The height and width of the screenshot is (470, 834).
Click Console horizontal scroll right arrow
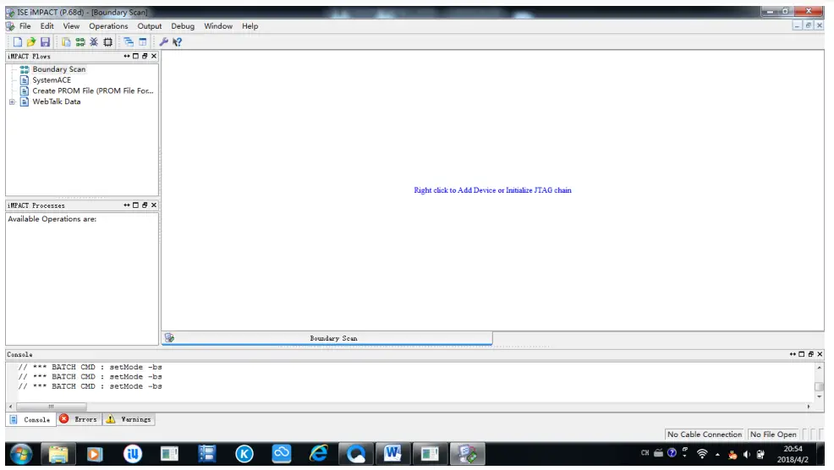pos(809,407)
